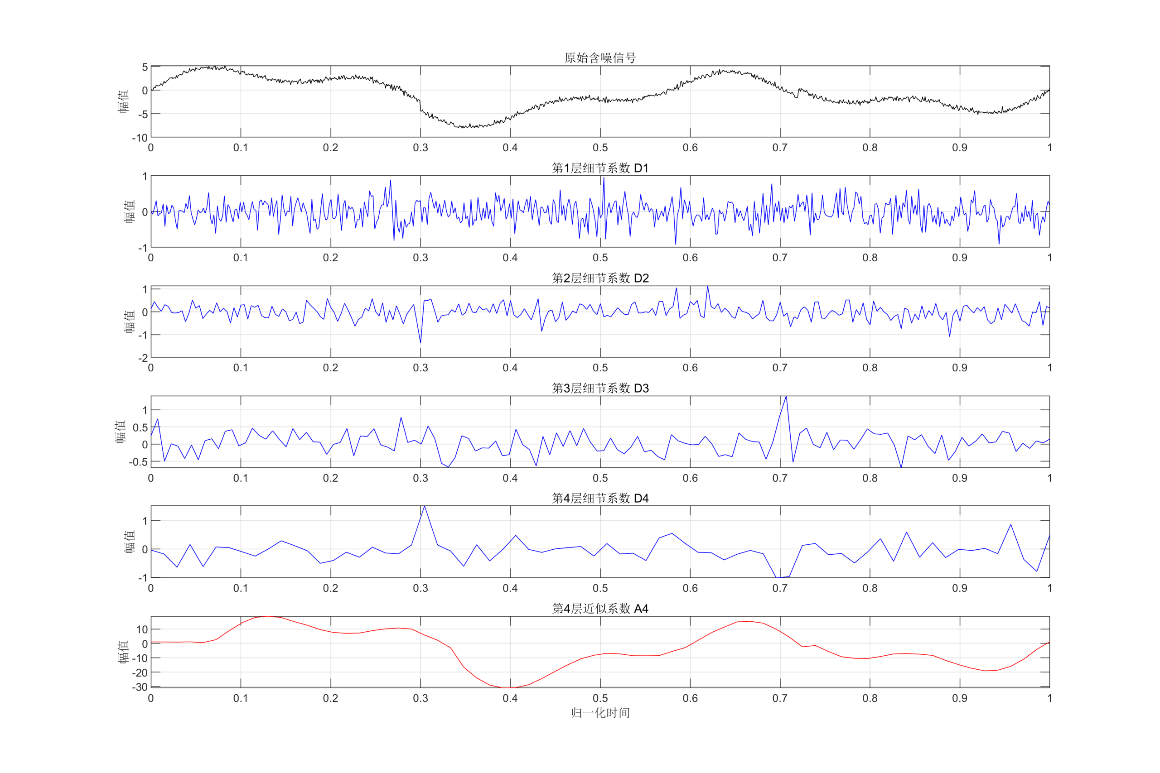Image resolution: width=1160 pixels, height=773 pixels.
Task: Click the 第2层细节系数 D2 subplot title
Action: pyautogui.click(x=600, y=278)
